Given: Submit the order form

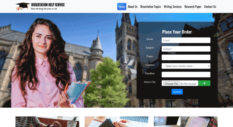Looking at the screenshot, I should [177, 92].
